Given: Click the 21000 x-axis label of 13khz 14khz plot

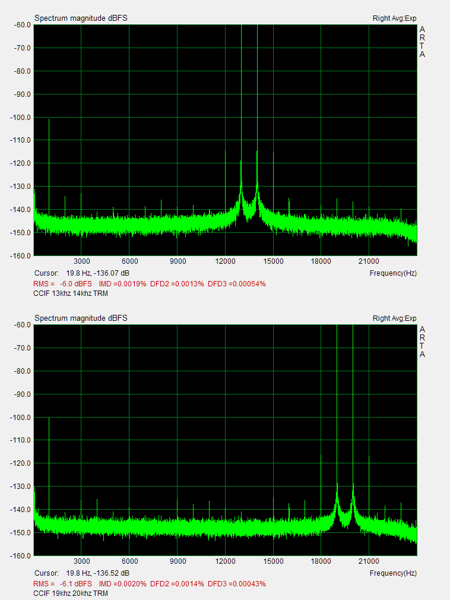Looking at the screenshot, I should click(369, 261).
